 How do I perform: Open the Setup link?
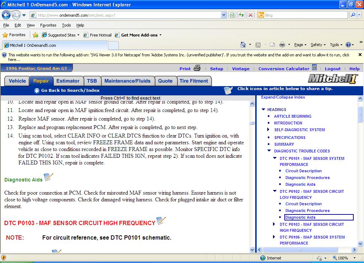coord(216,69)
